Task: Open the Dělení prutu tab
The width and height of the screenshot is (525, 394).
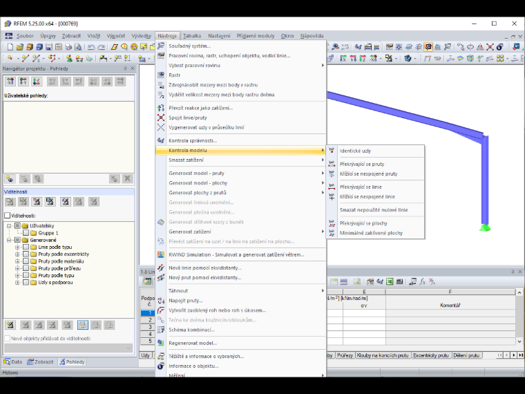Action: pos(466,355)
